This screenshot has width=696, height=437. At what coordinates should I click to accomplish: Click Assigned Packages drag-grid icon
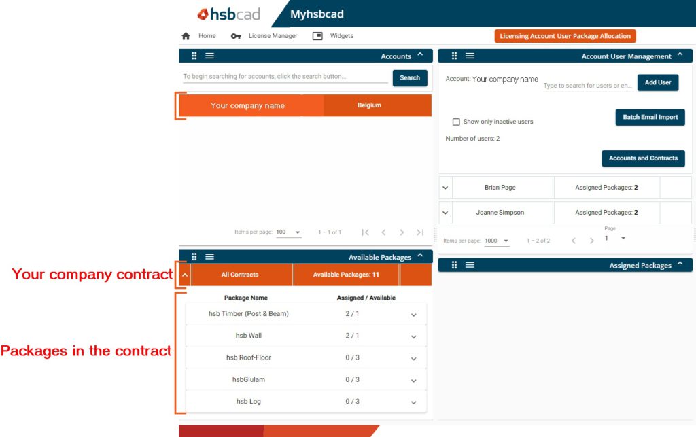pos(454,265)
